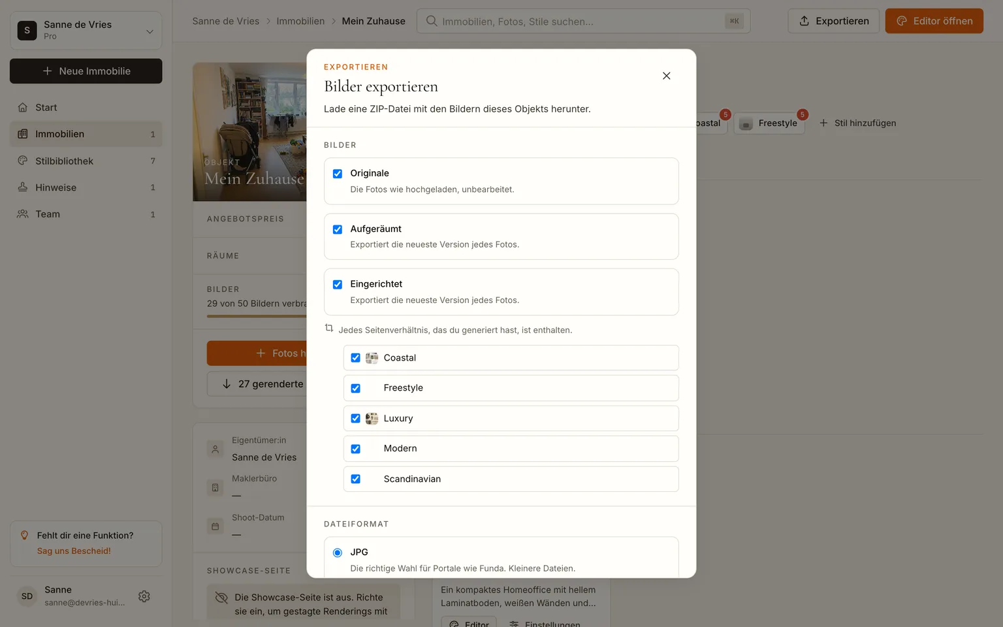This screenshot has height=627, width=1003.
Task: Select the JPG file format radio button
Action: click(x=338, y=553)
